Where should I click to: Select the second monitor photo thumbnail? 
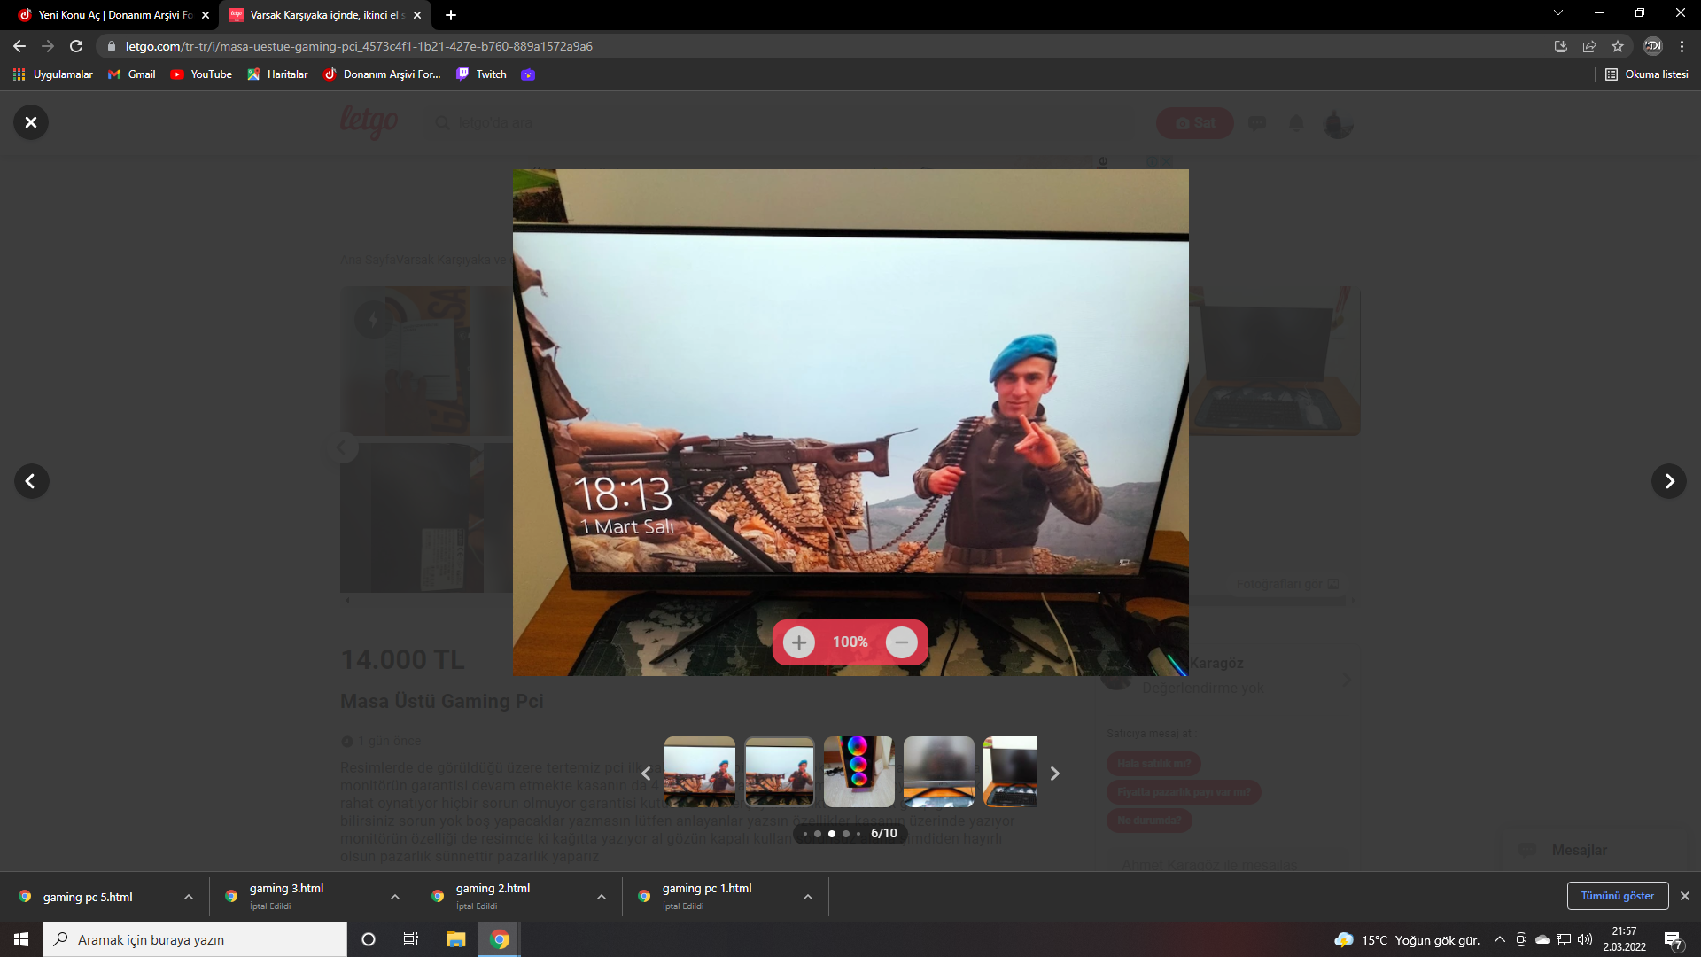(780, 772)
